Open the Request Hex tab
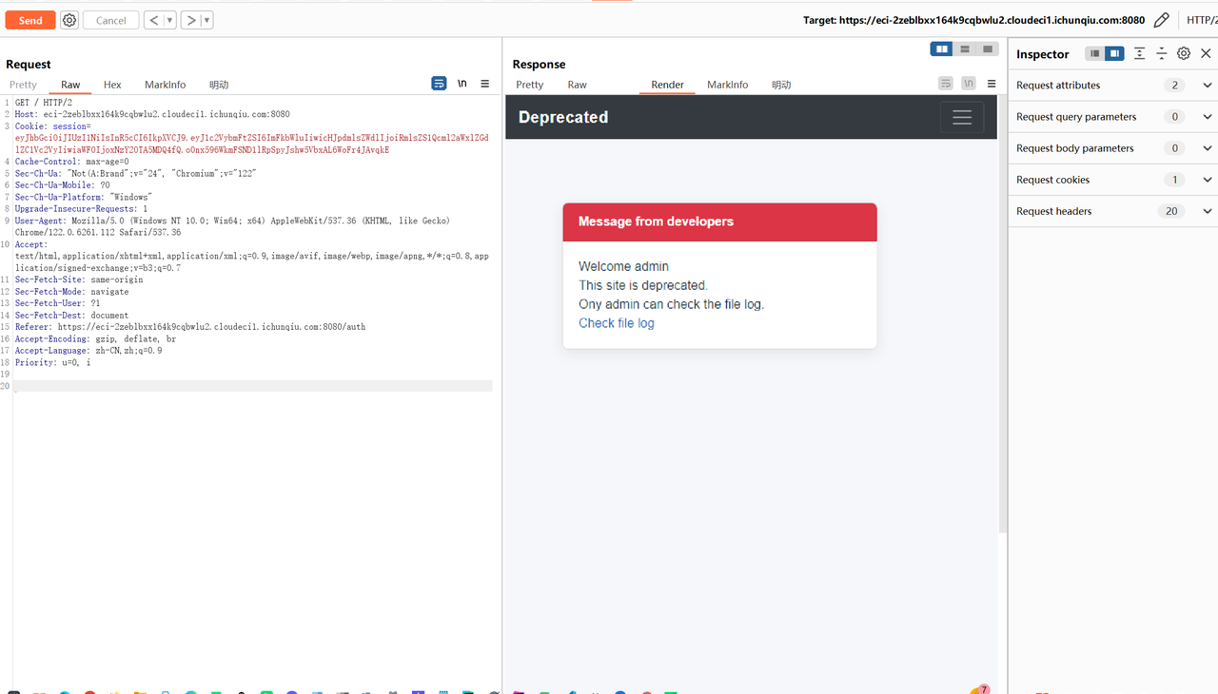This screenshot has width=1218, height=694. click(112, 85)
